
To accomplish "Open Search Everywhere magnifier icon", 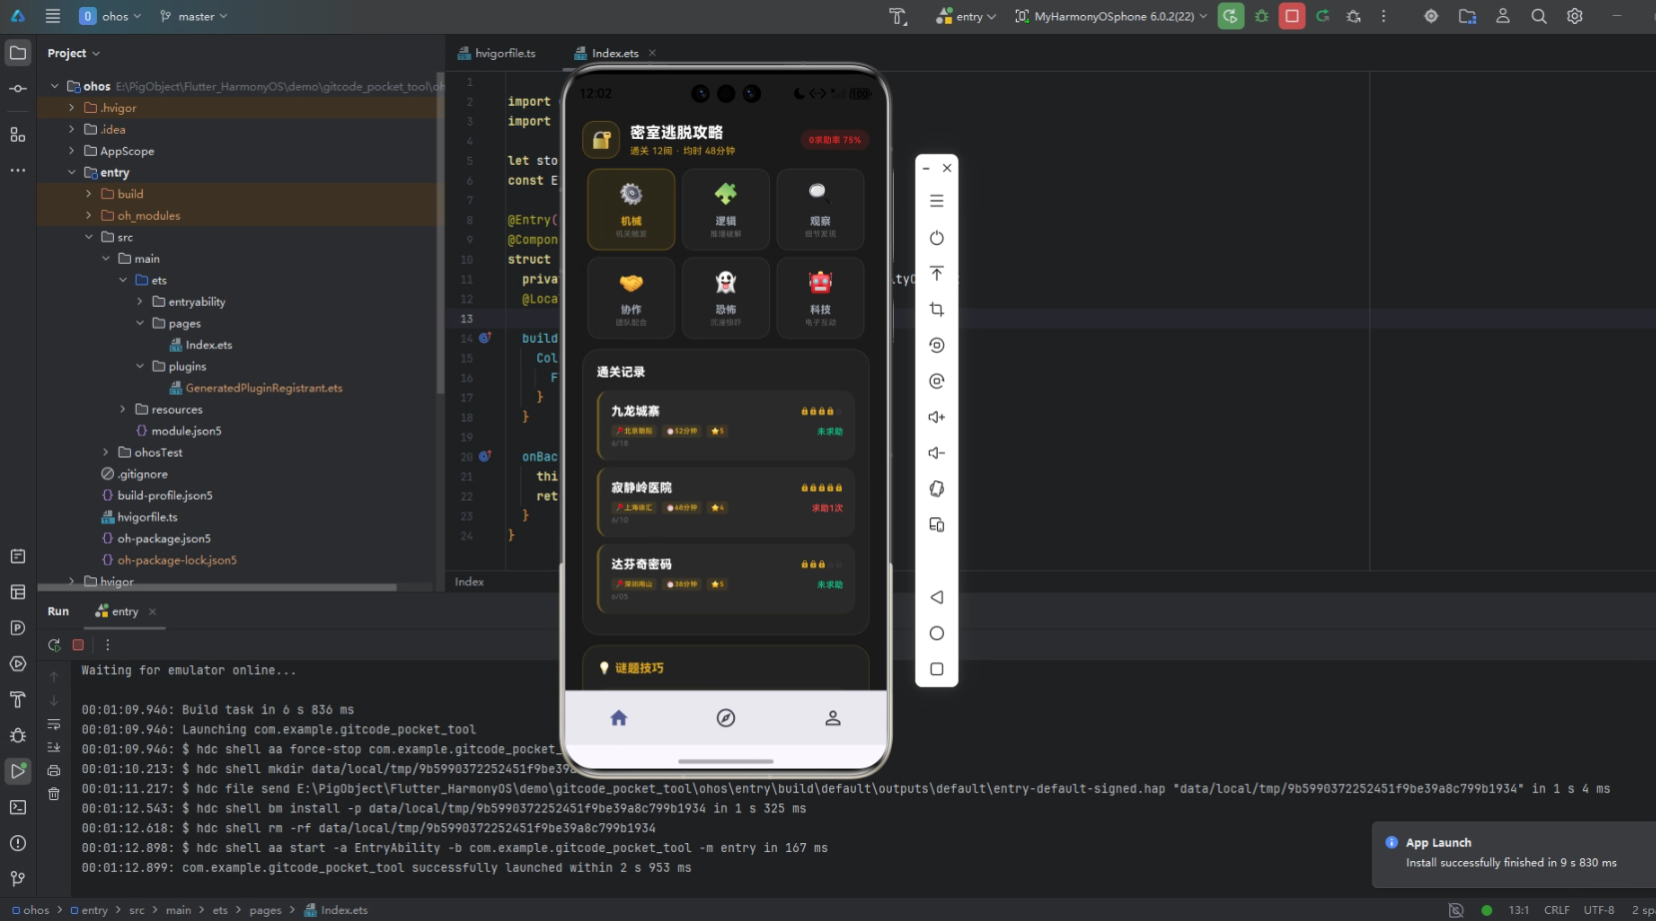I will pos(1539,16).
